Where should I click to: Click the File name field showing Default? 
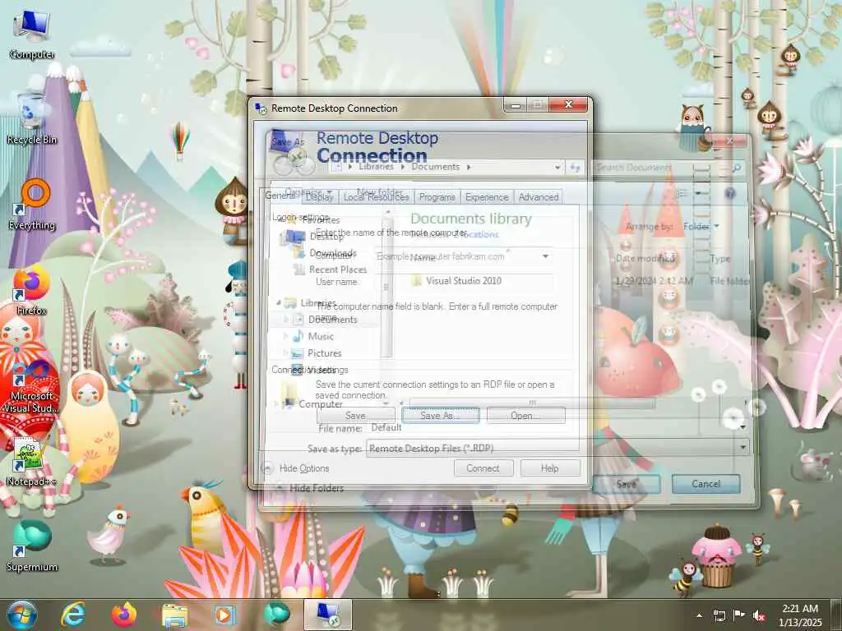[x=556, y=427]
